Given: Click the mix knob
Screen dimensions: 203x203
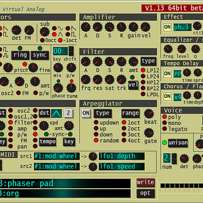Looking at the screenshot, I should pyautogui.click(x=58, y=68).
